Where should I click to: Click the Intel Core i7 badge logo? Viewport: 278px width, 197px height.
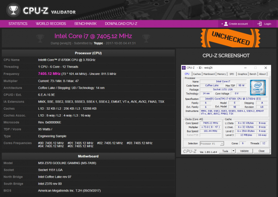coord(258,87)
